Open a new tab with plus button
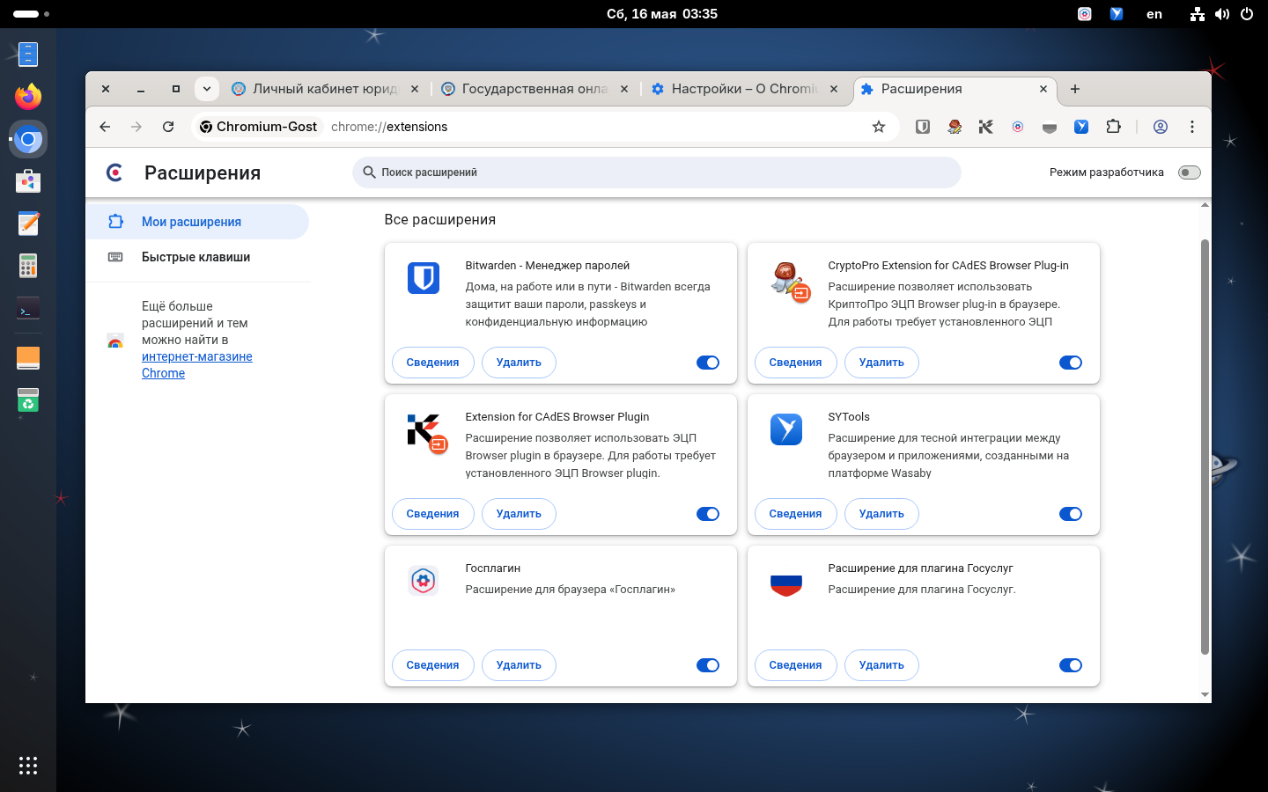The height and width of the screenshot is (792, 1268). (x=1075, y=89)
